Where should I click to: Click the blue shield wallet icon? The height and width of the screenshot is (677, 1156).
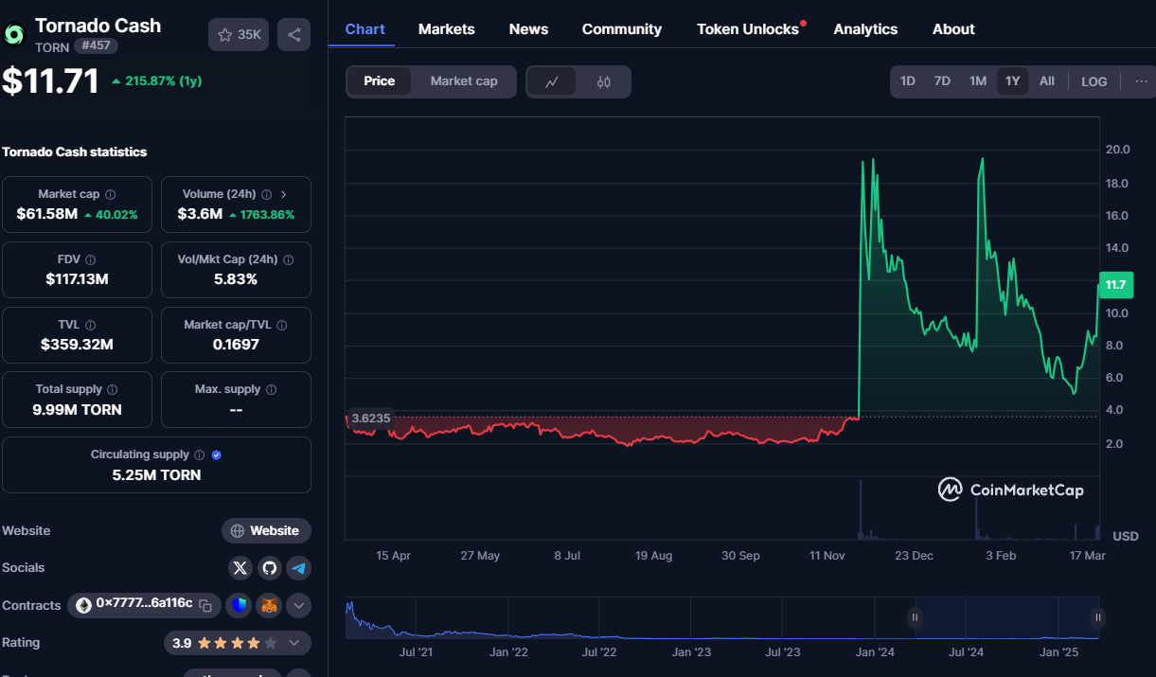(240, 605)
